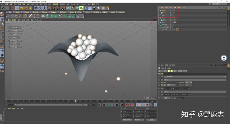This screenshot has height=124, width=230.
Task: Click the Undo arrow in top toolbar
Action: tap(3, 8)
